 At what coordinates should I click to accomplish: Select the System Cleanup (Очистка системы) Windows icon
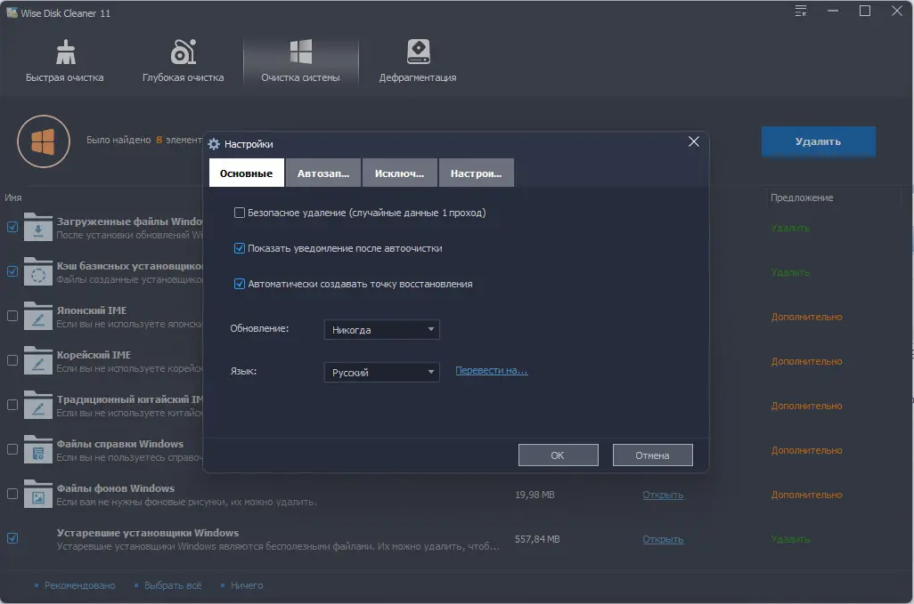tap(301, 52)
